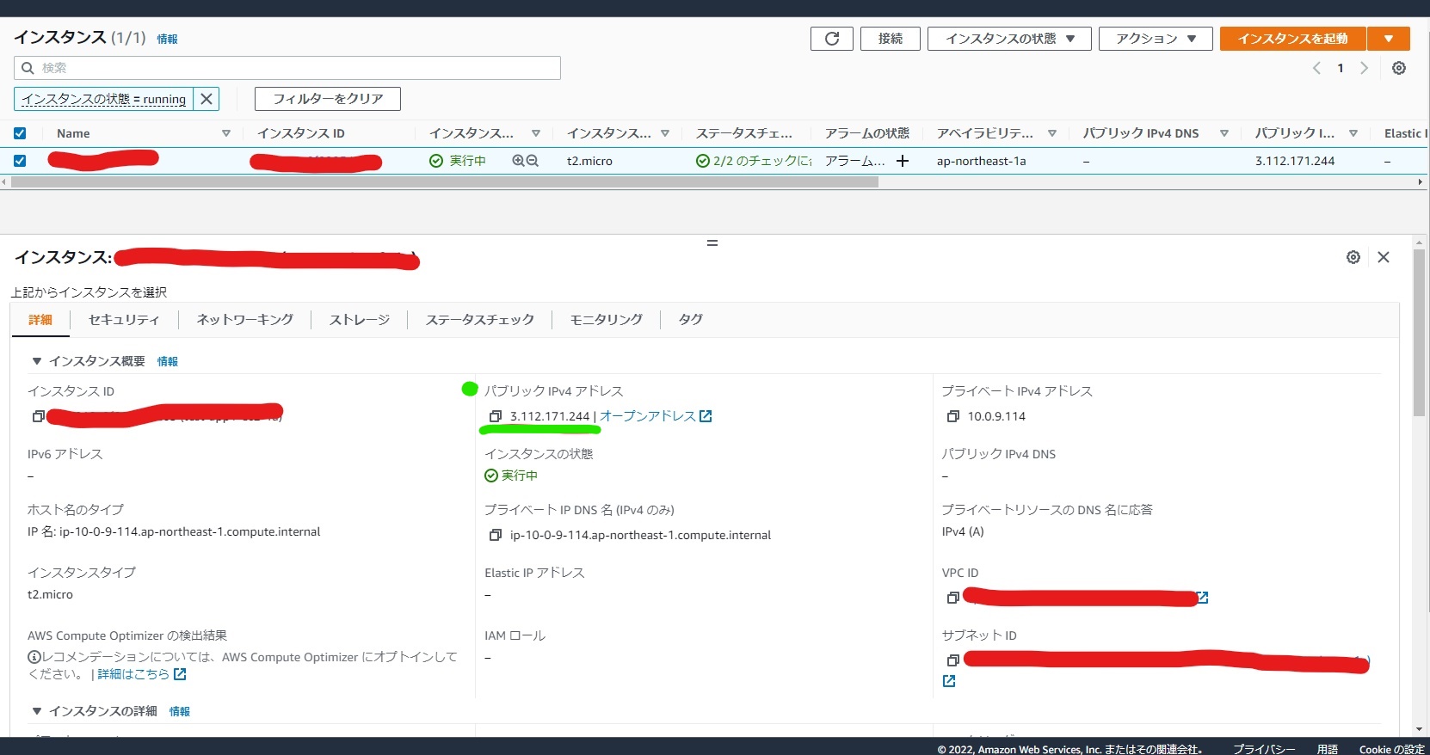Sort by the instance state column
The height and width of the screenshot is (755, 1430).
tap(536, 133)
